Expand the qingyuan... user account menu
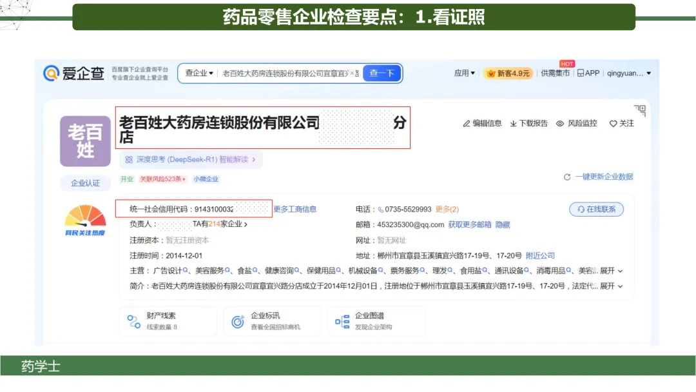This screenshot has height=392, width=696. 629,73
